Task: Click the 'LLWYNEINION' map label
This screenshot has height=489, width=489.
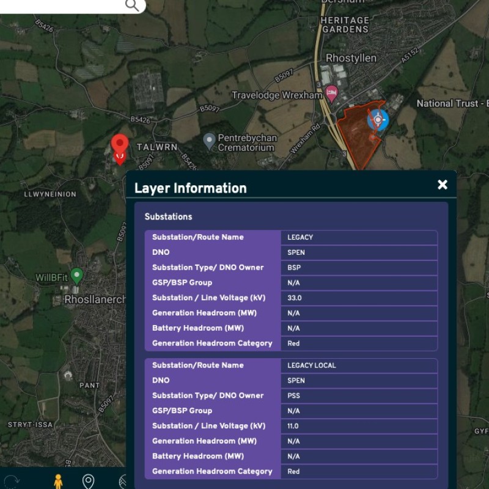Action: pyautogui.click(x=50, y=194)
